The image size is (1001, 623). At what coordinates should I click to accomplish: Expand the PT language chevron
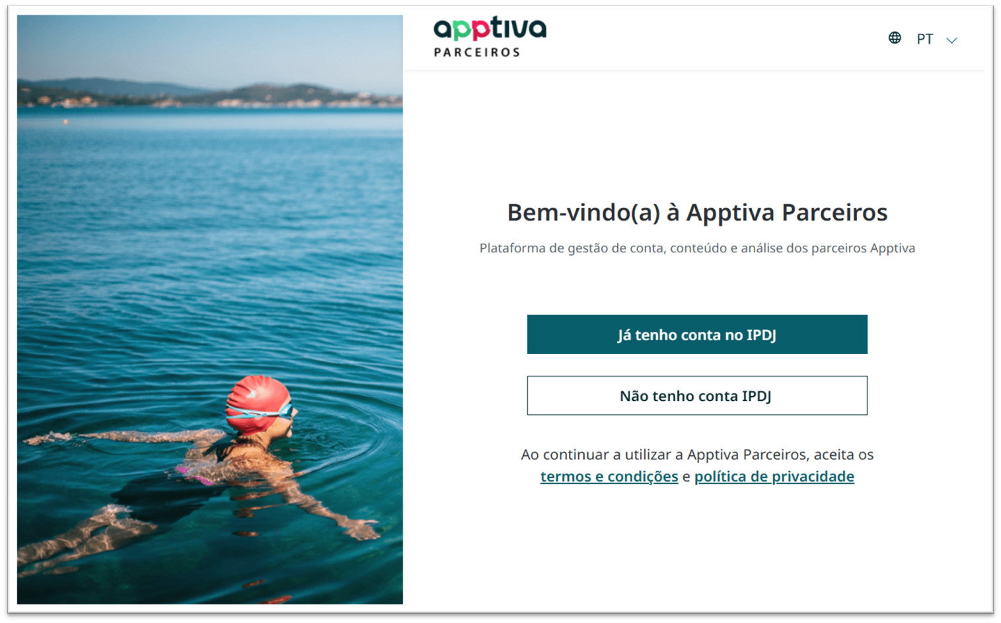[x=951, y=40]
